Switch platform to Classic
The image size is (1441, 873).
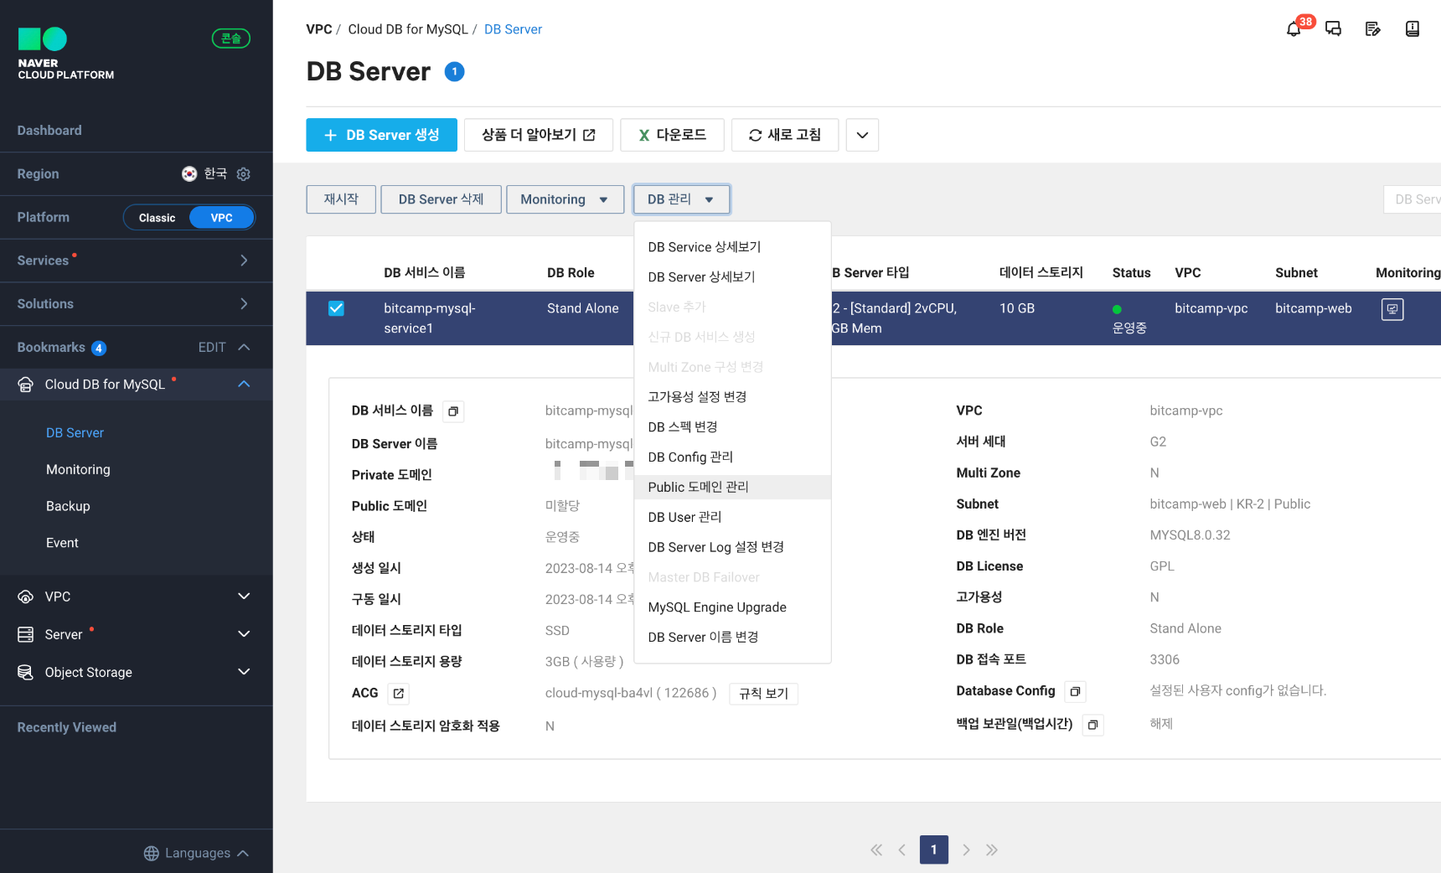click(157, 218)
